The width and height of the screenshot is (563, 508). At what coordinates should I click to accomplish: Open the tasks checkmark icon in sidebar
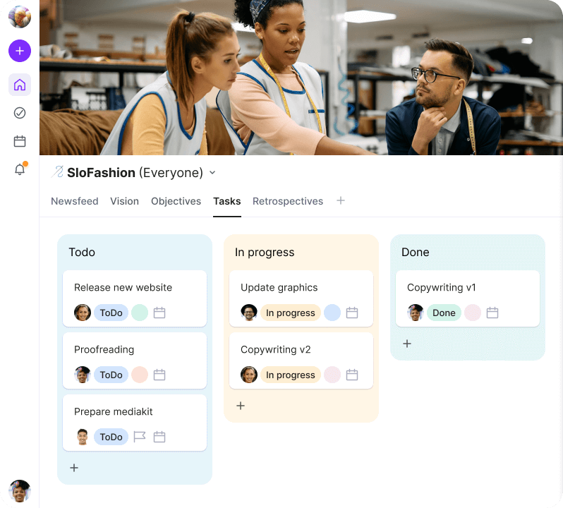tap(20, 113)
